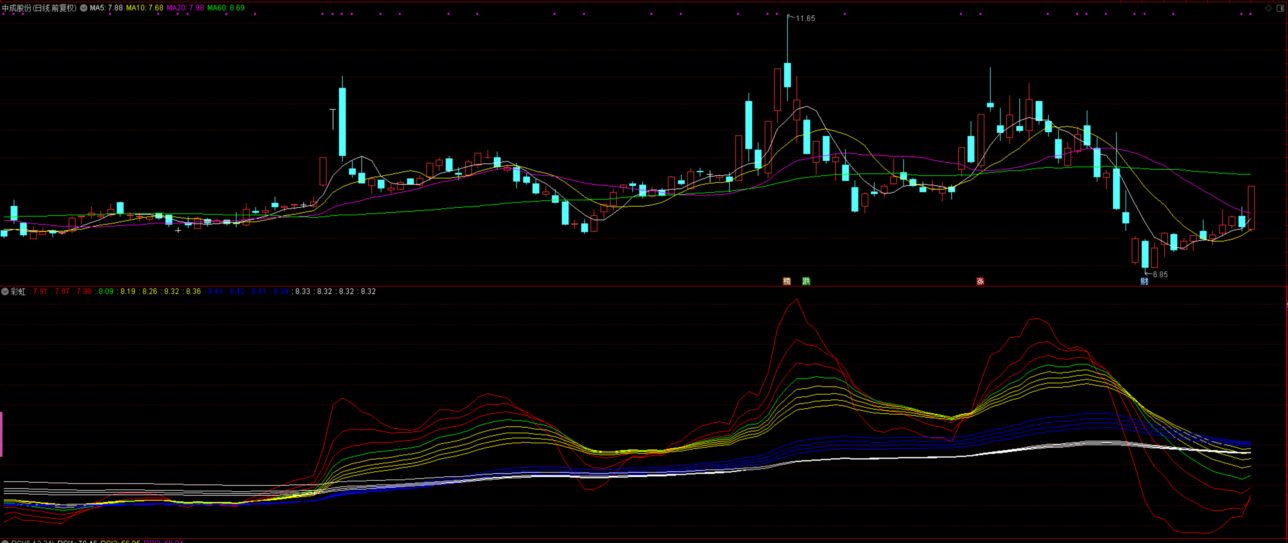Expand the dropdown next to 中成股份 title

pos(84,8)
